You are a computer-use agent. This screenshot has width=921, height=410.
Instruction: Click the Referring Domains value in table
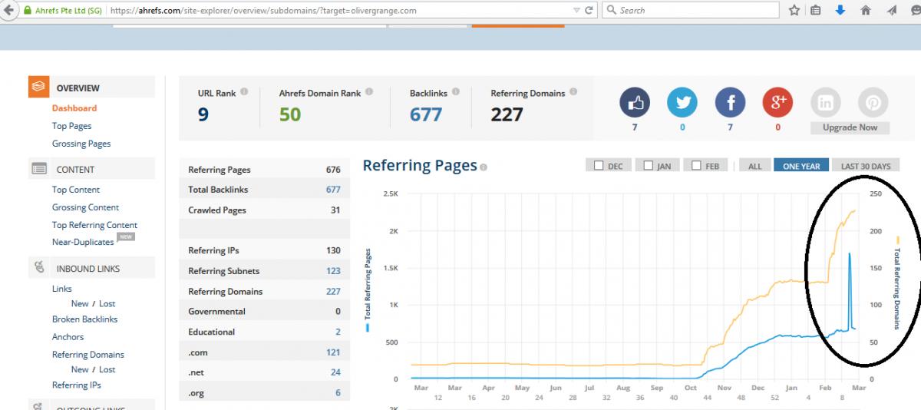coord(333,292)
